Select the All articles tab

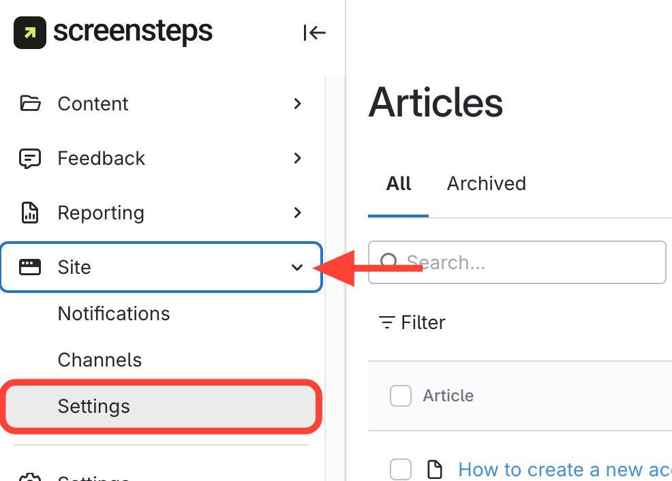point(399,184)
